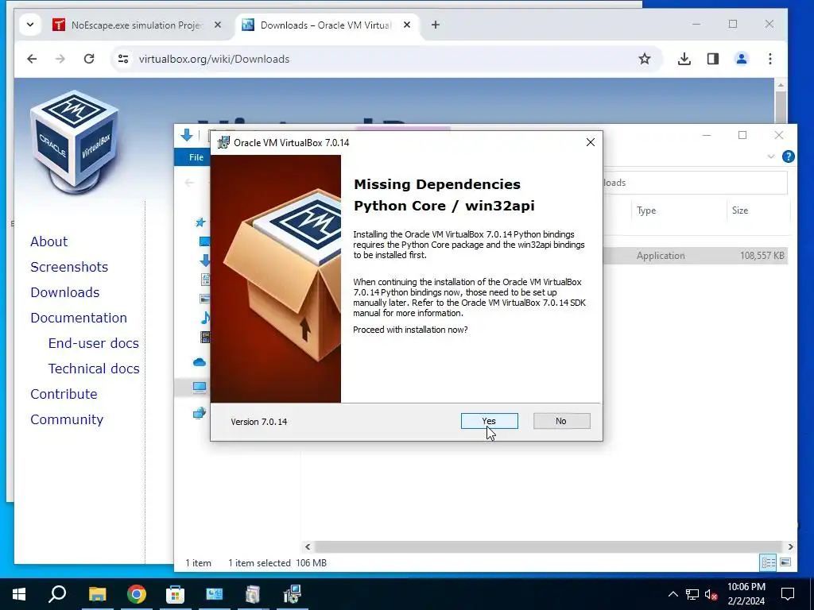Go back in Chrome browser
Image resolution: width=814 pixels, height=610 pixels.
[x=32, y=59]
